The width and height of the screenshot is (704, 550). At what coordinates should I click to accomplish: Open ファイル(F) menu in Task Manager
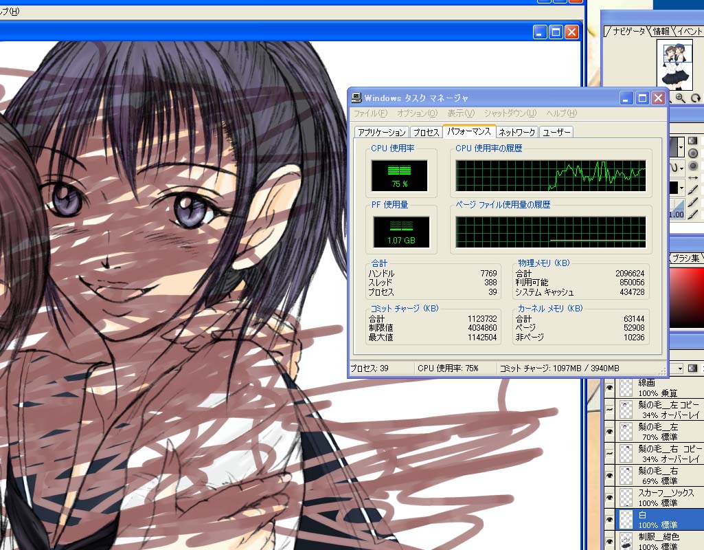pos(370,113)
